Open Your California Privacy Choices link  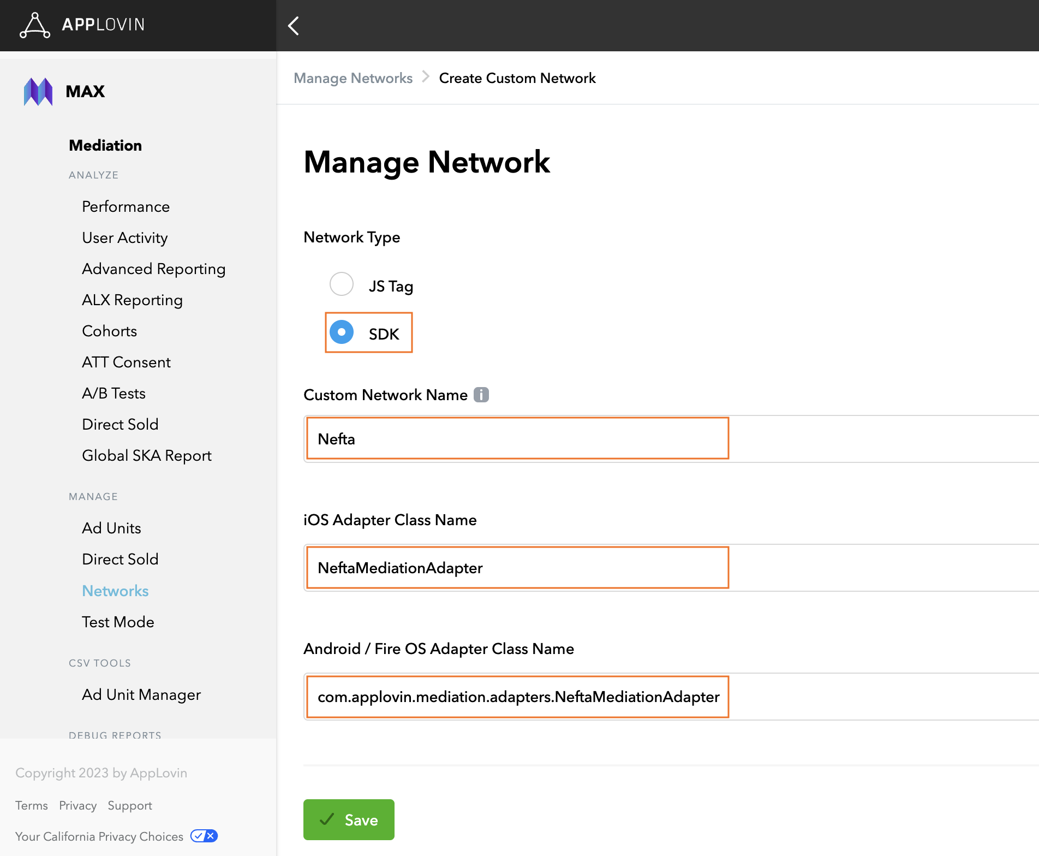point(99,836)
